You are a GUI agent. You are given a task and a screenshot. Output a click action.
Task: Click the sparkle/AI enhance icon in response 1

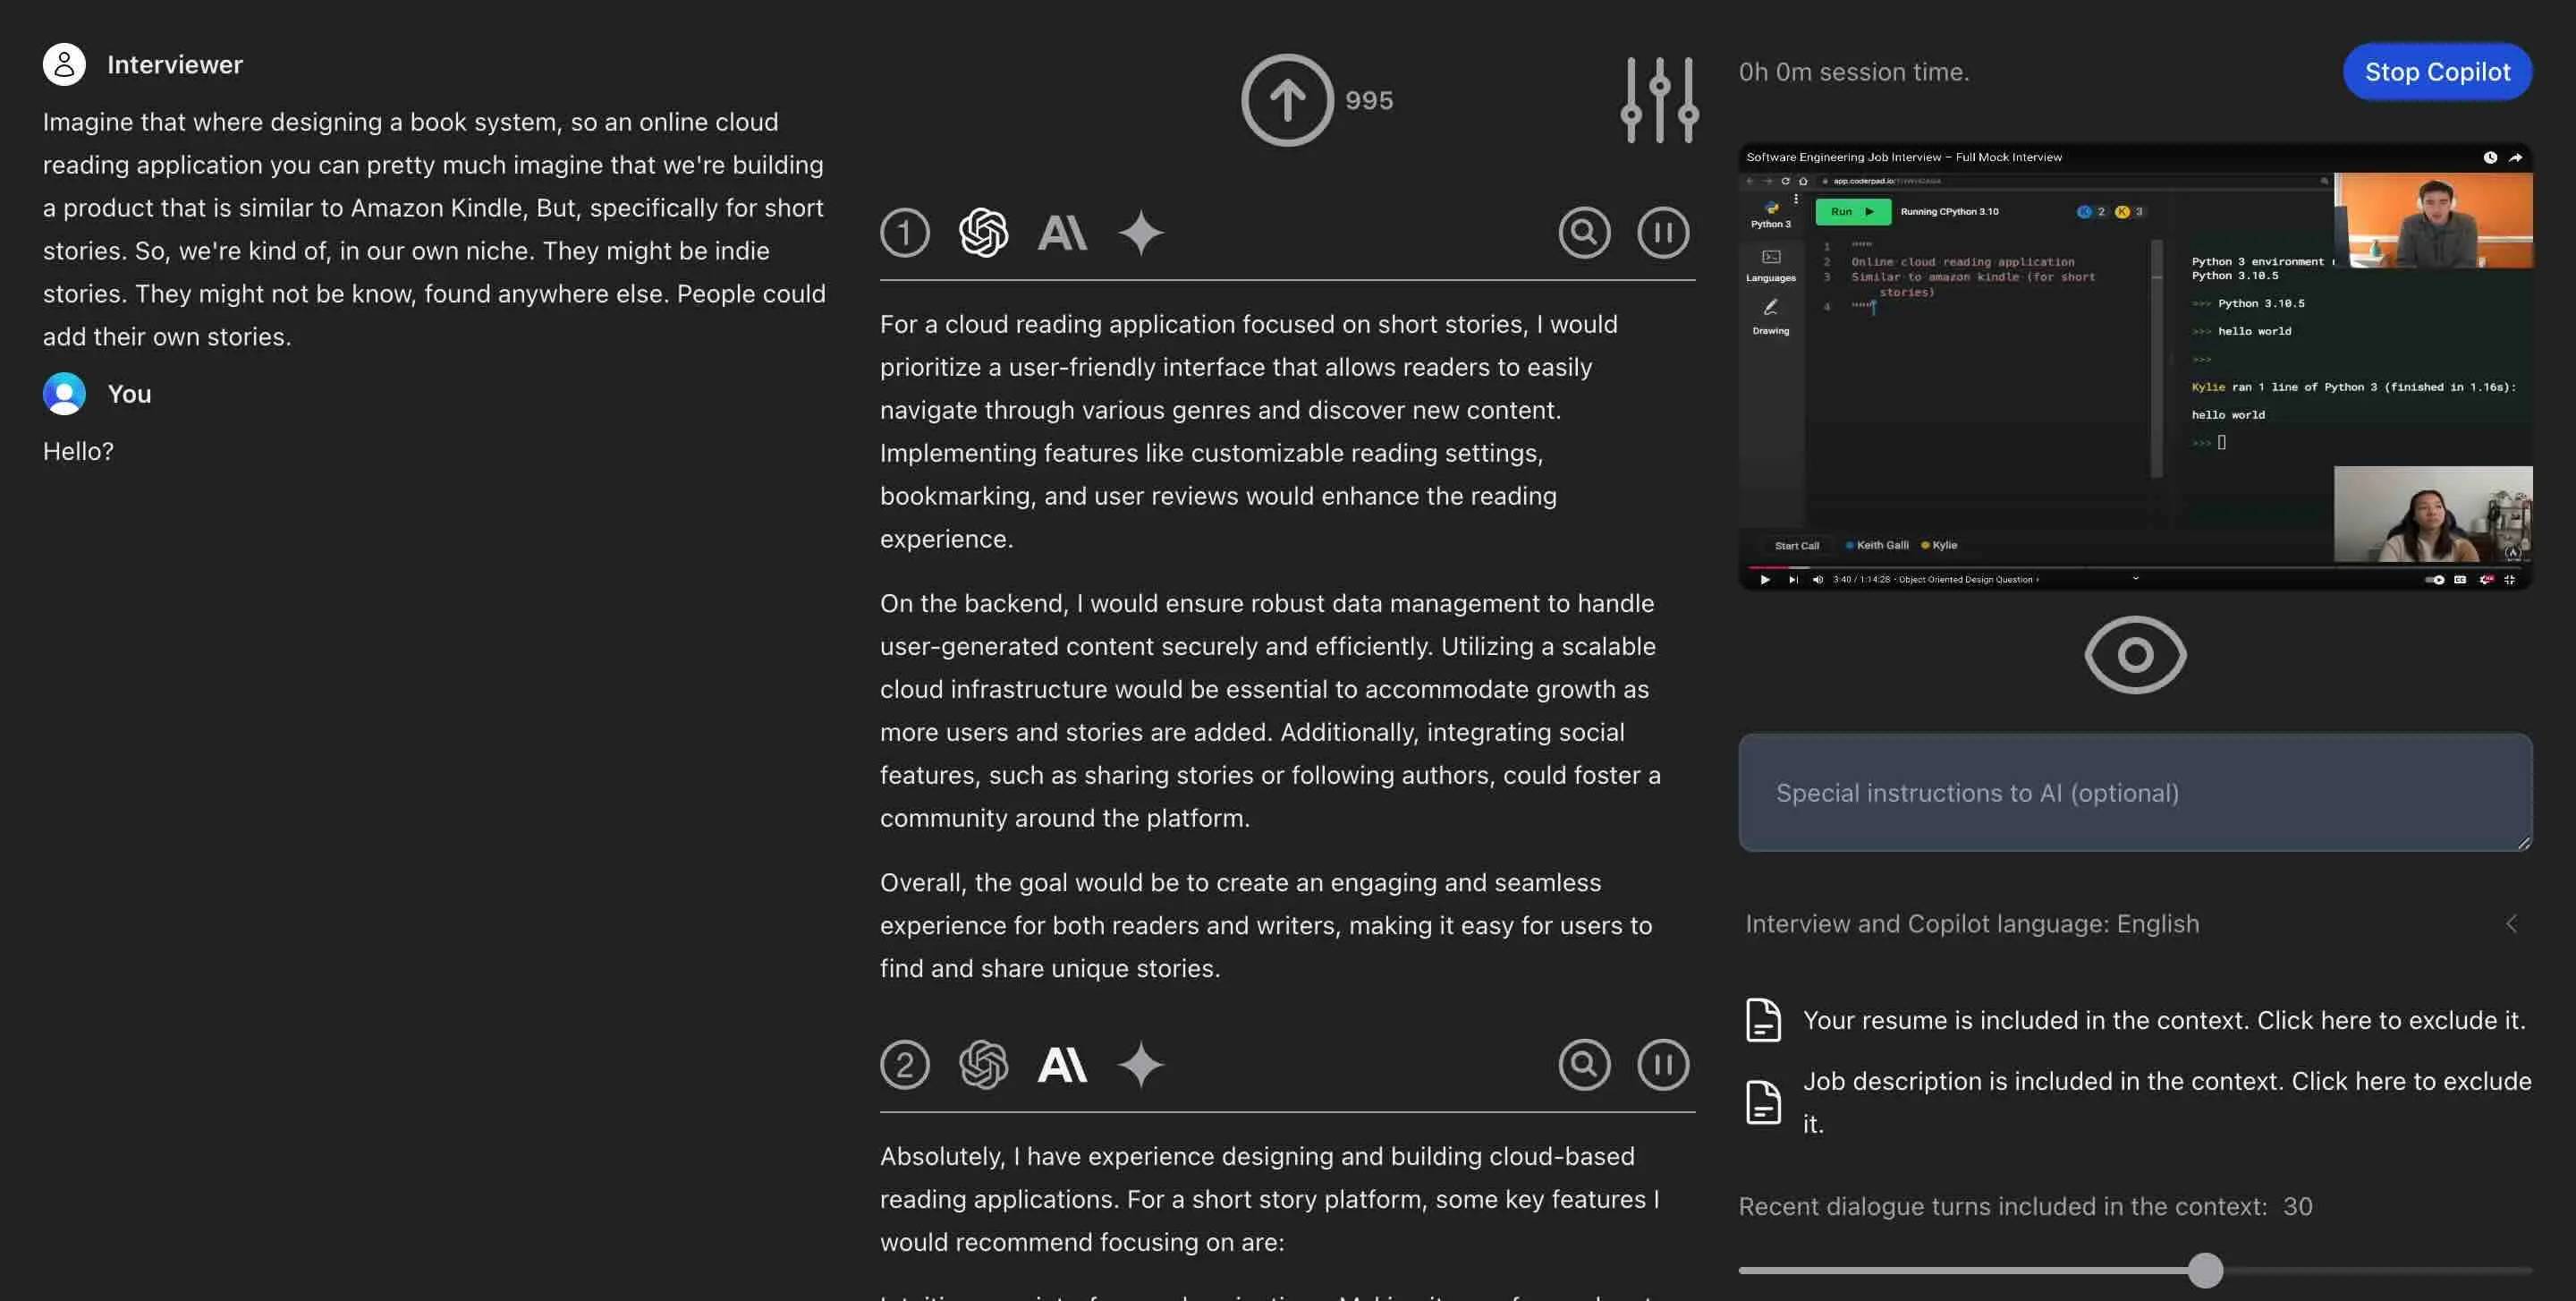(1141, 233)
